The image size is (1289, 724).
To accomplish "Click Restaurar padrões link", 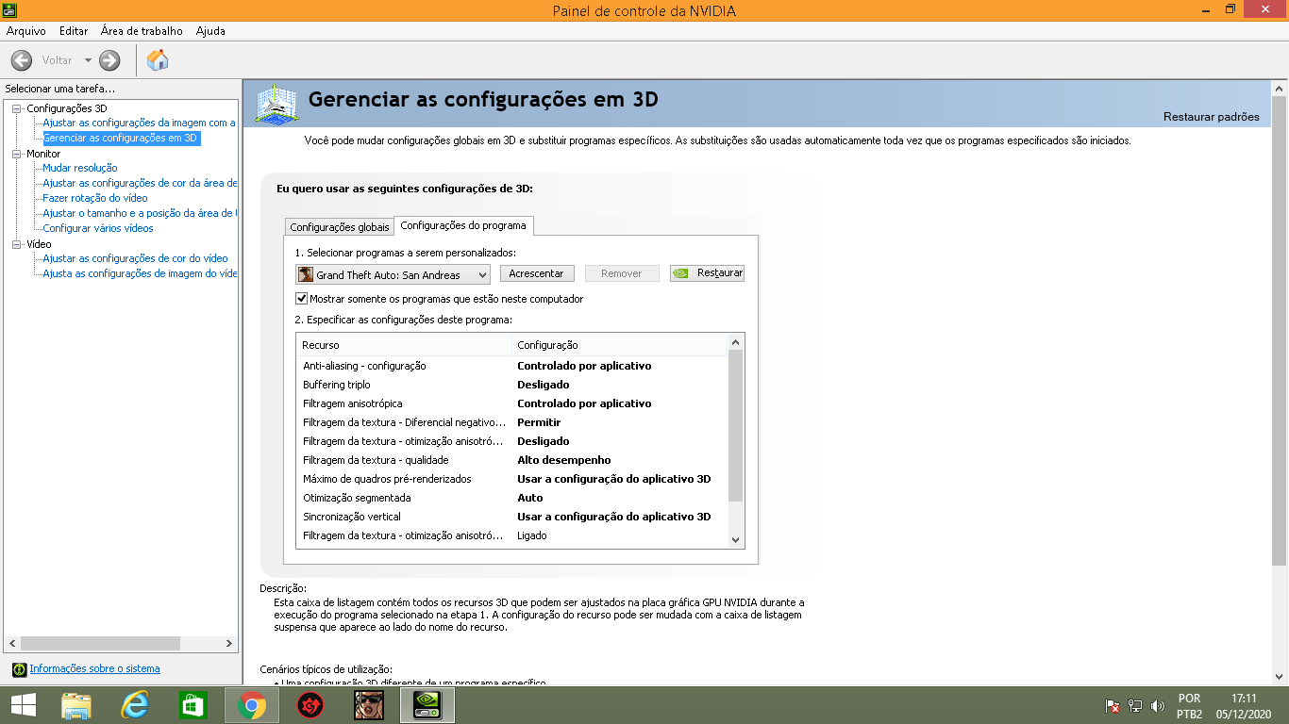I will pyautogui.click(x=1212, y=117).
